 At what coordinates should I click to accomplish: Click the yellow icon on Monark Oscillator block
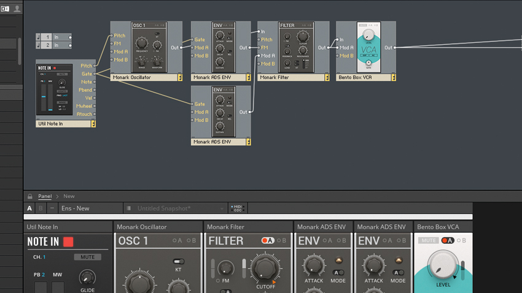click(180, 78)
